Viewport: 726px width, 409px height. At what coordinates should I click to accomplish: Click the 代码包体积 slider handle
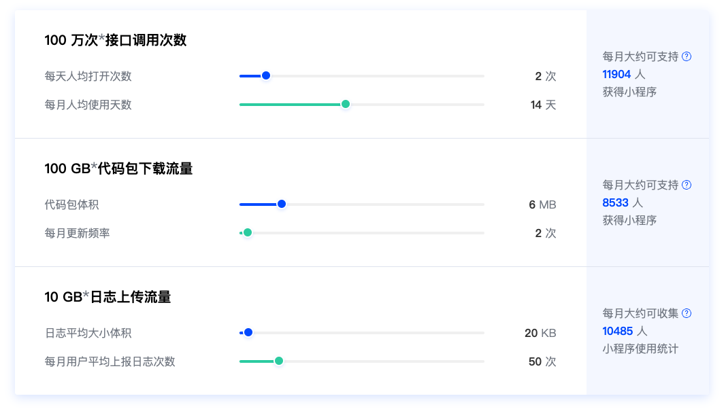point(281,204)
